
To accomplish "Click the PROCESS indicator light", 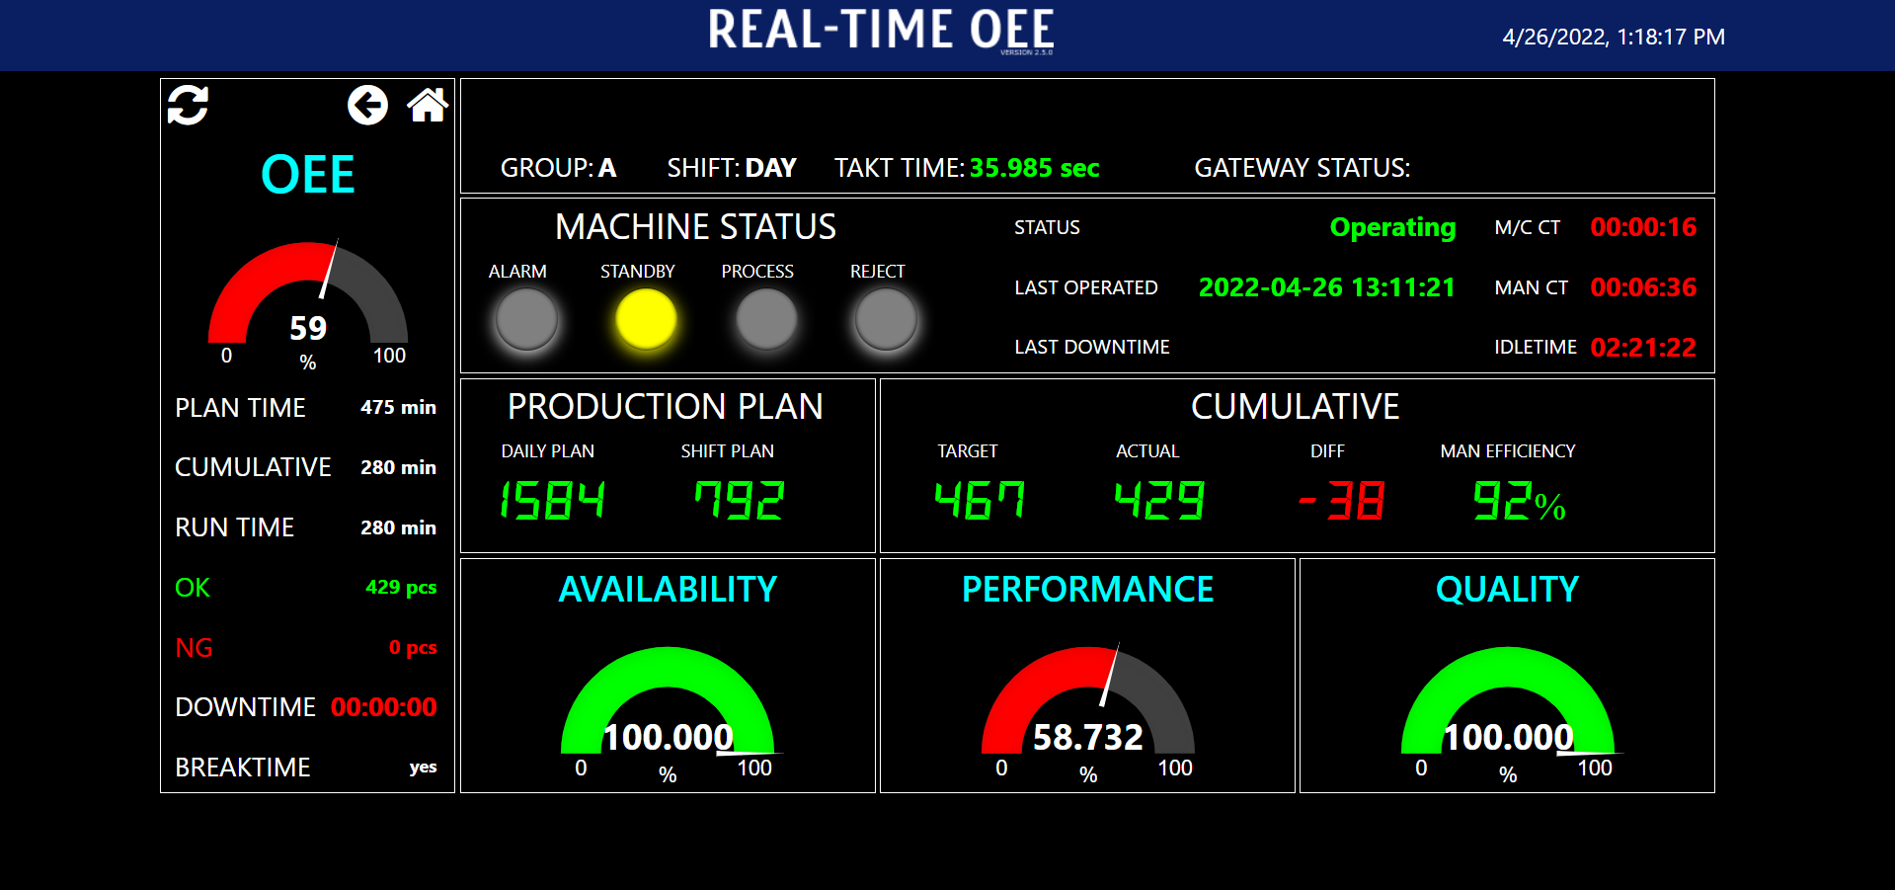I will [x=766, y=320].
